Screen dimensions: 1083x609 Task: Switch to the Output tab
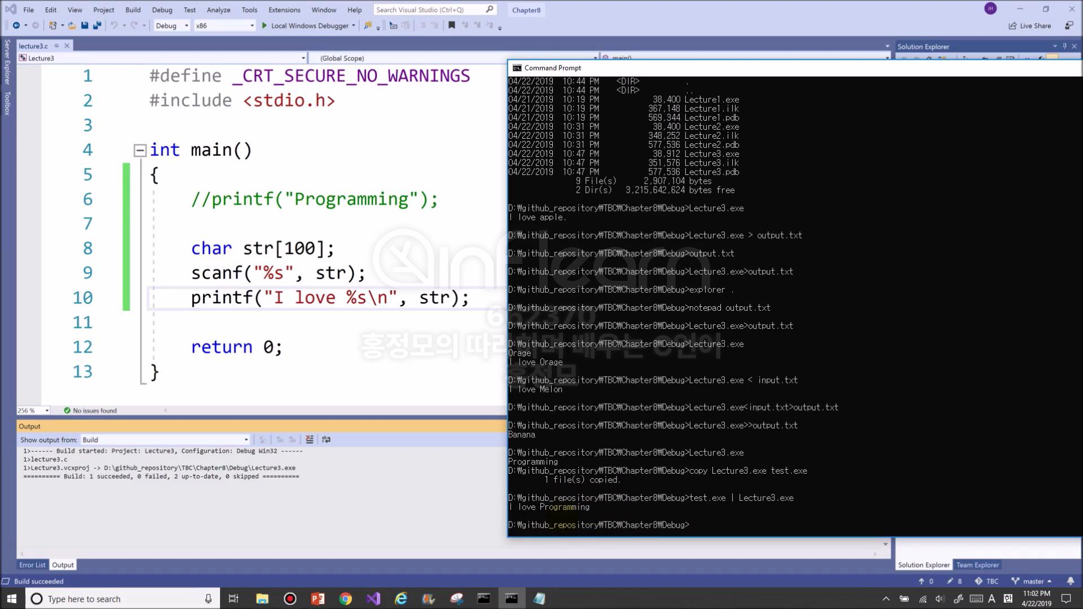pyautogui.click(x=63, y=565)
